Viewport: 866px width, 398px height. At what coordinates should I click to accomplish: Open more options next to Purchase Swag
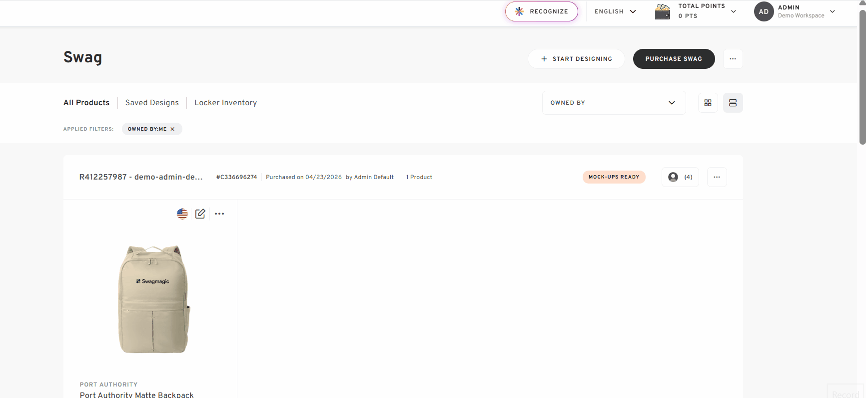point(733,59)
